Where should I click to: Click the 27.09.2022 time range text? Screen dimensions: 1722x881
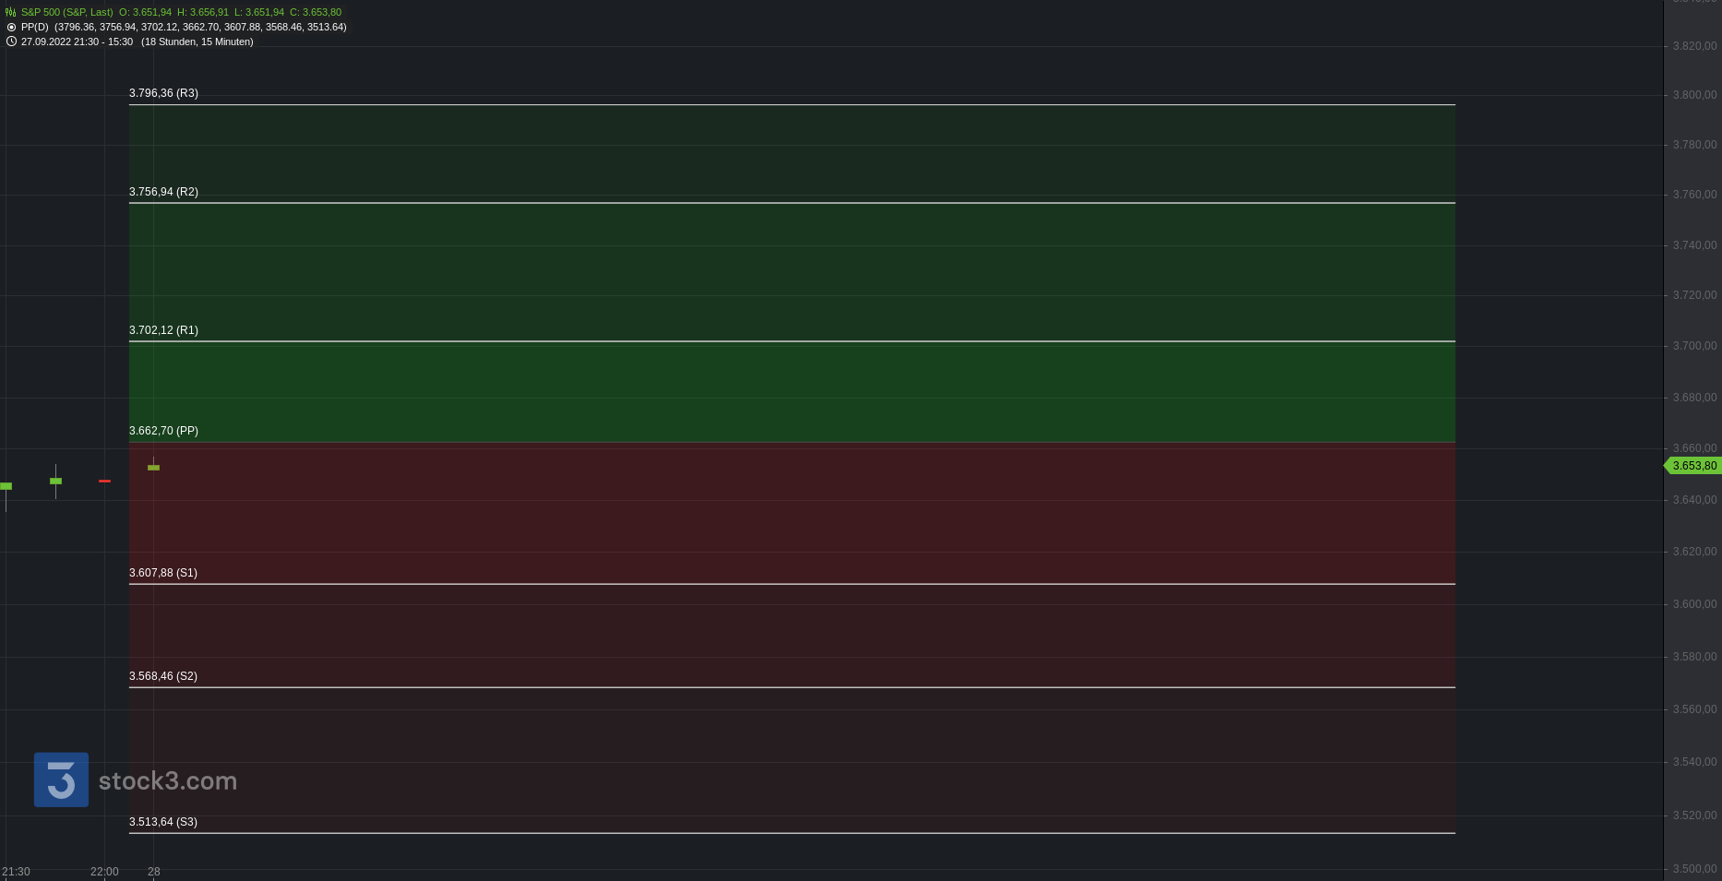tap(77, 42)
